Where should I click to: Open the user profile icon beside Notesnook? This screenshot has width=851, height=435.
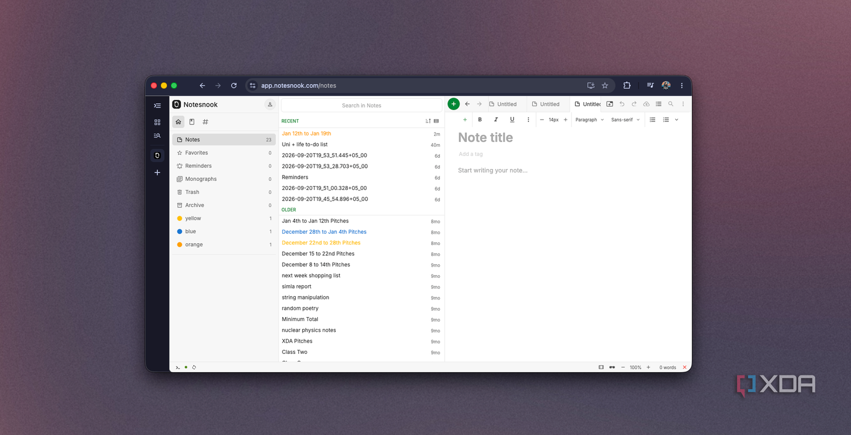(270, 104)
